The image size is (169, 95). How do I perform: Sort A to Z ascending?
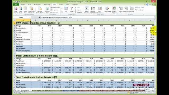[x=62, y=8]
